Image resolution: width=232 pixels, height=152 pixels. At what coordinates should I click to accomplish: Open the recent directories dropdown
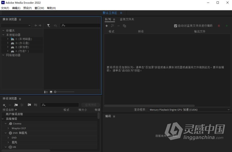pyautogui.click(x=16, y=25)
